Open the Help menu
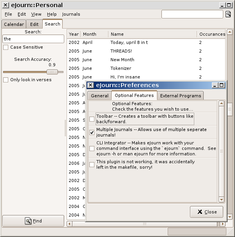Image resolution: width=235 pixels, height=237 pixels. (x=52, y=14)
